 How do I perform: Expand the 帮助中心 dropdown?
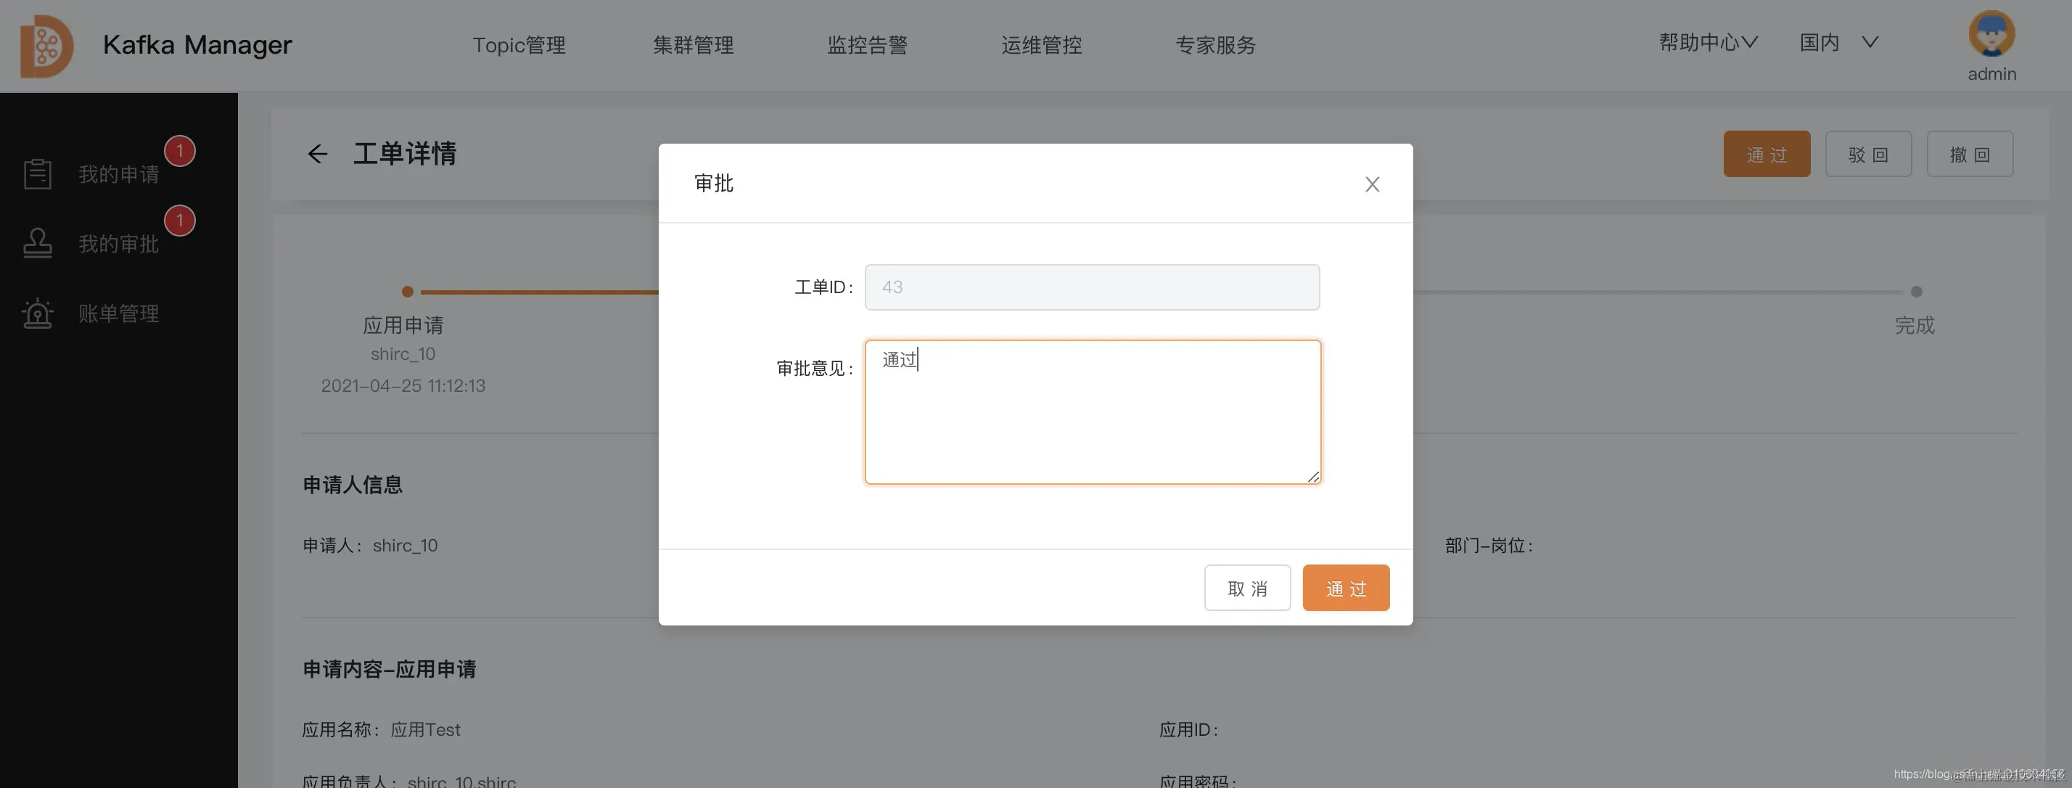pos(1707,43)
